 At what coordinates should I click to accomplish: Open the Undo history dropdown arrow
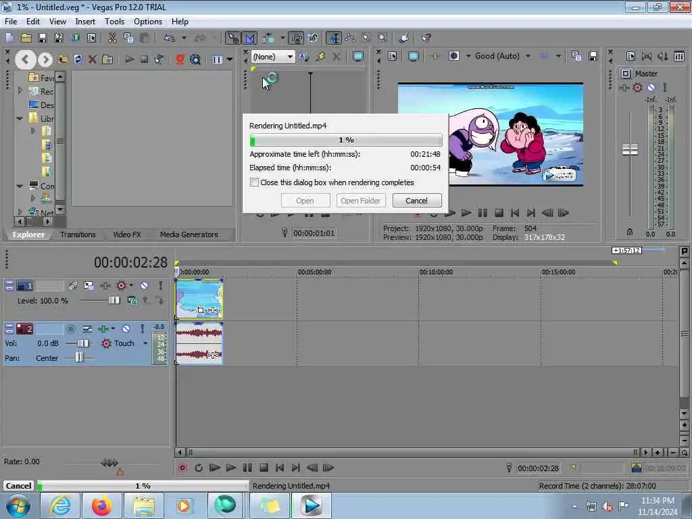coord(184,38)
